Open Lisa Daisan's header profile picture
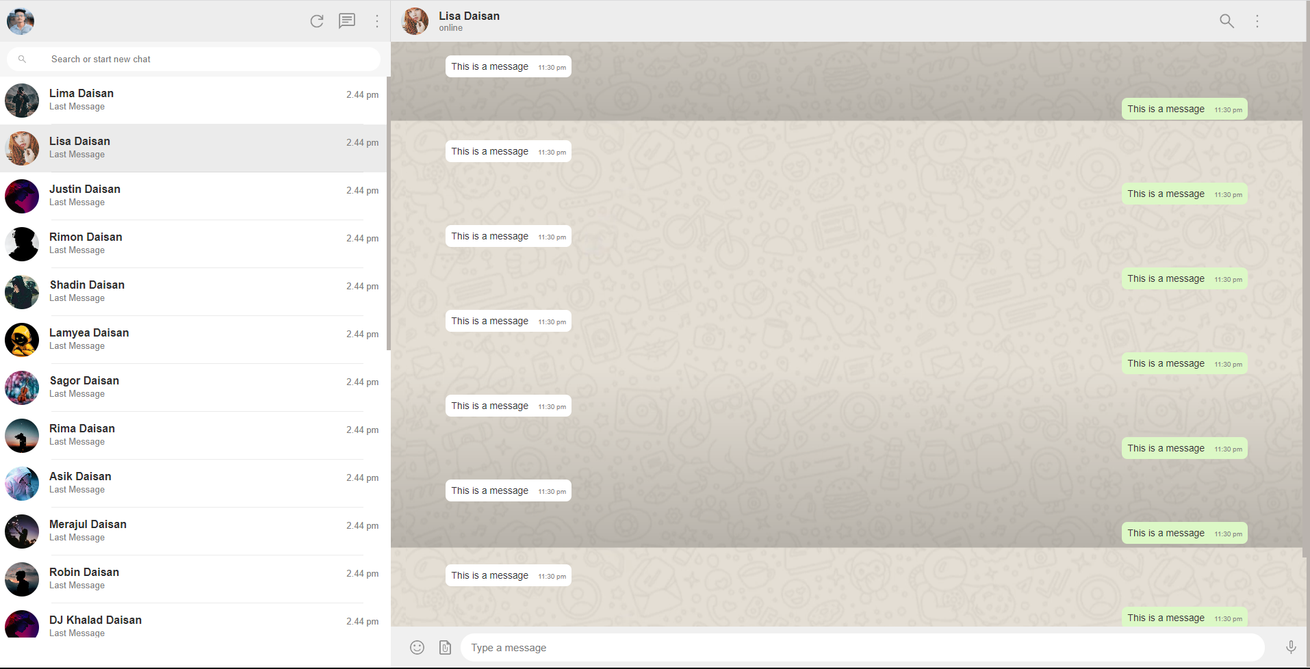This screenshot has height=669, width=1310. (x=415, y=21)
